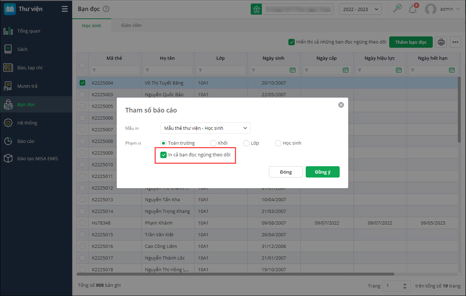Screen dimensions: 466x296
Task: Open calendar picker in Ngày hết hạn filter
Action: click(x=452, y=70)
